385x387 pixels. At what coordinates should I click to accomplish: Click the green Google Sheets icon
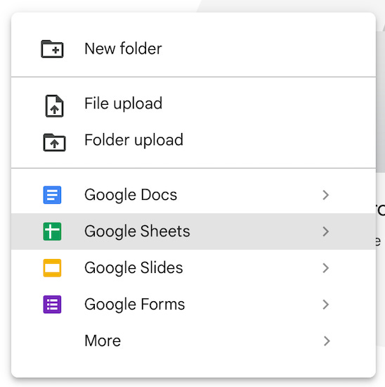52,231
